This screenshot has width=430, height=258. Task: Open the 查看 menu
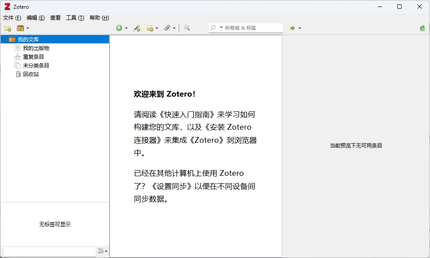(55, 18)
